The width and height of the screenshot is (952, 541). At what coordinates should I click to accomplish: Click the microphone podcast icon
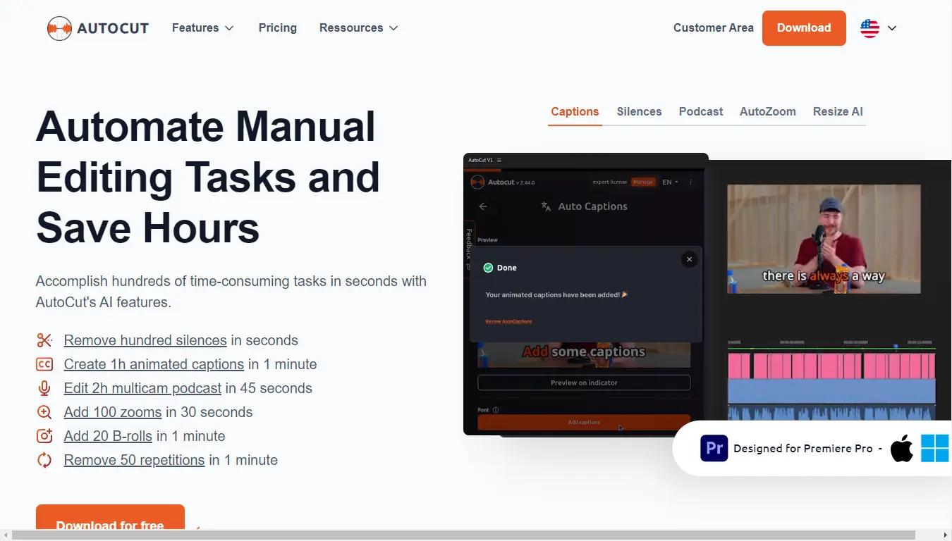point(44,388)
